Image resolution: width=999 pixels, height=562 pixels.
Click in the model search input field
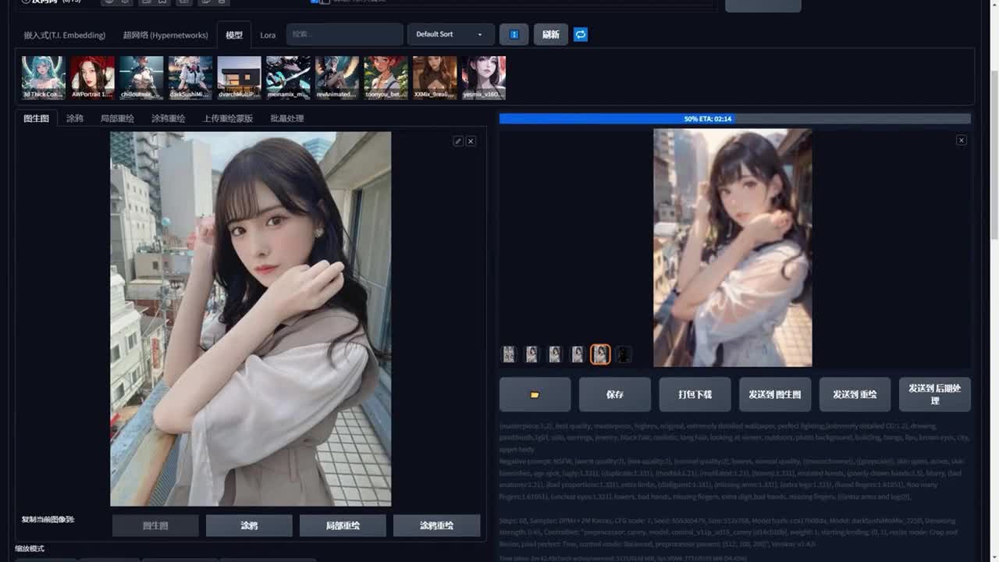pyautogui.click(x=344, y=34)
